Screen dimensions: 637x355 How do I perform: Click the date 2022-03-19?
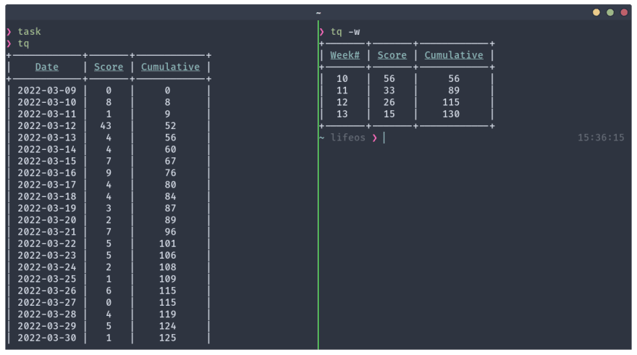[x=47, y=209]
